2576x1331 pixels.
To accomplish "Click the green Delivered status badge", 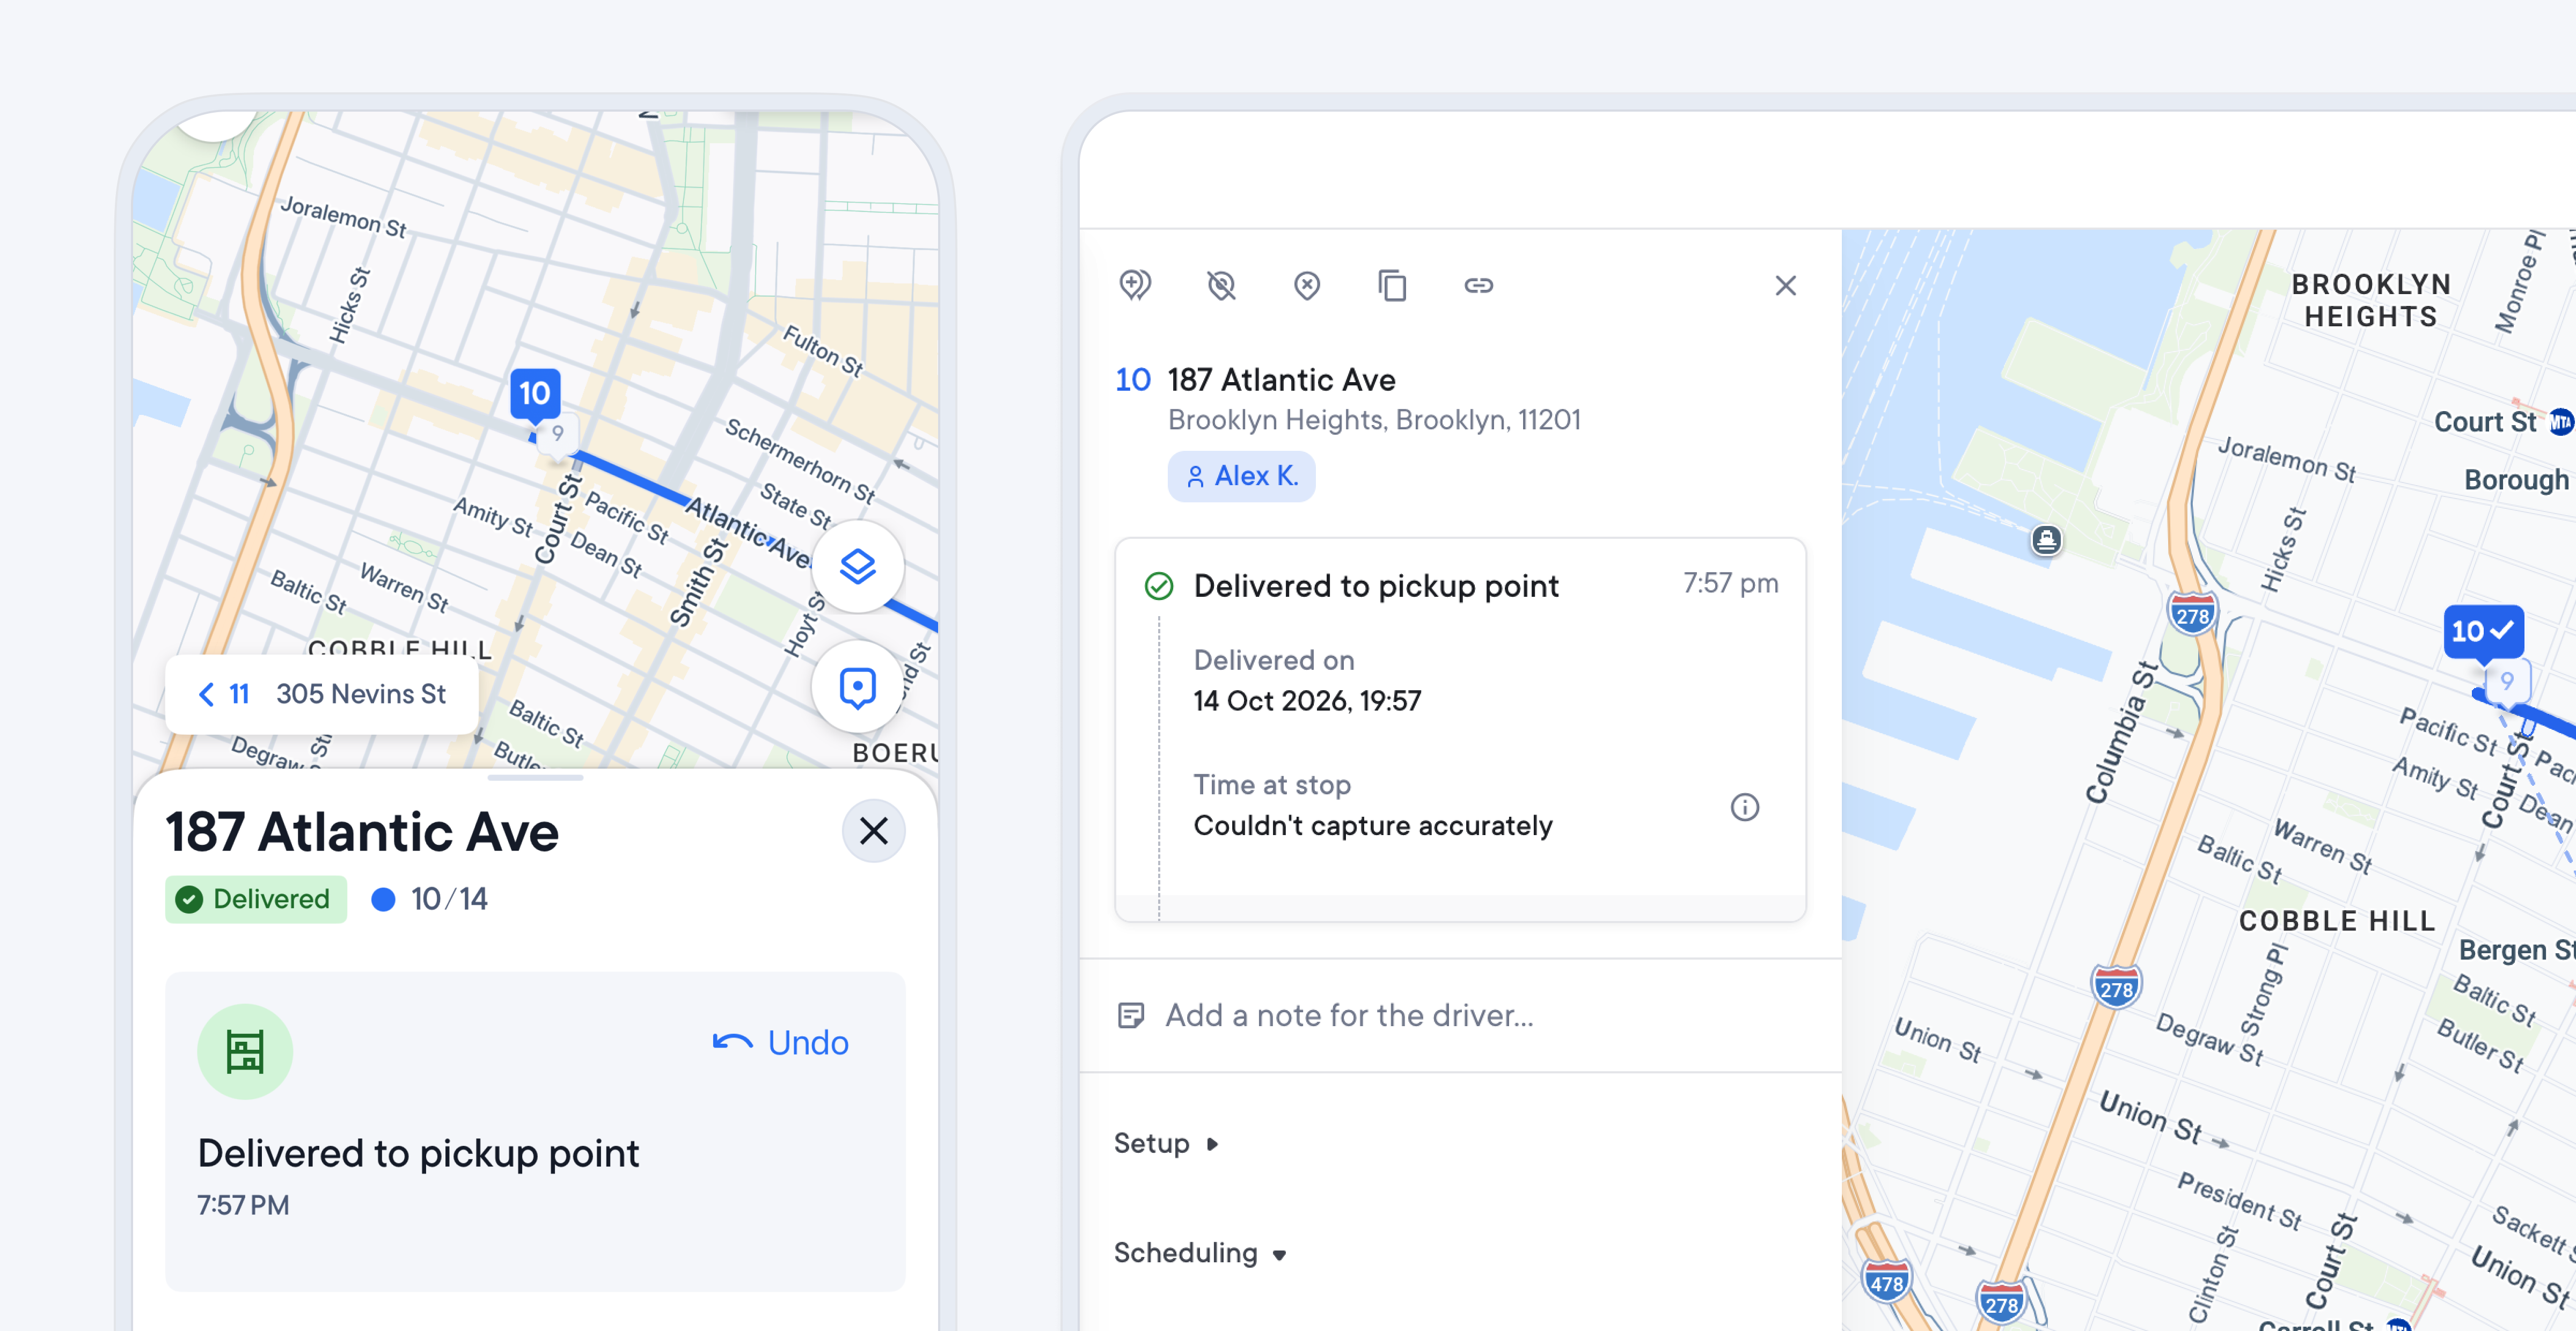I will pos(256,899).
